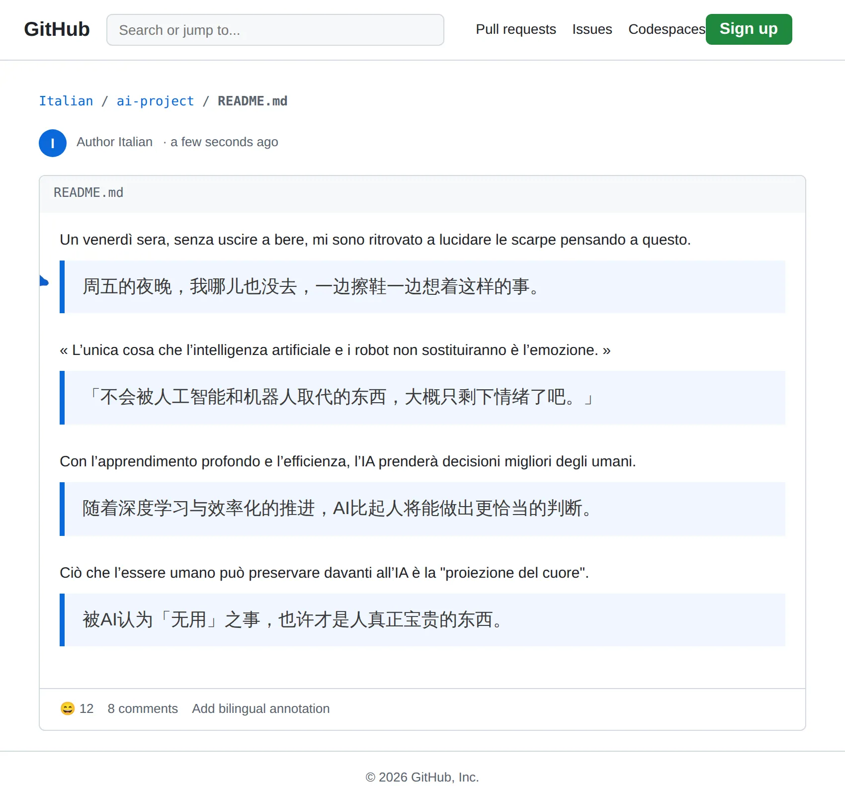The height and width of the screenshot is (786, 845).
Task: Click the Author Italian name
Action: (114, 142)
